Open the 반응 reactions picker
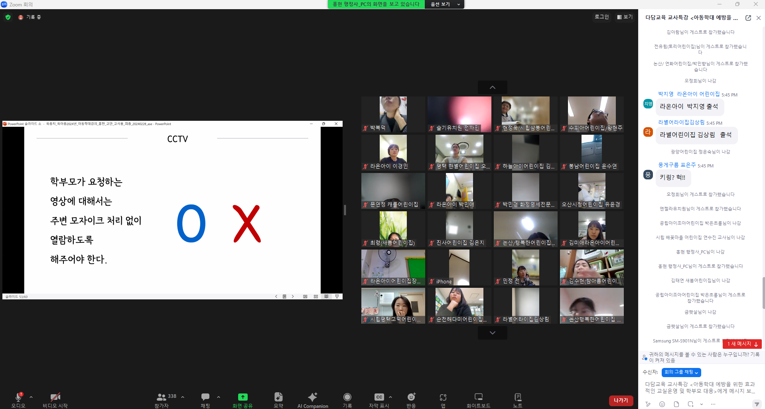The height and width of the screenshot is (409, 765). [411, 399]
